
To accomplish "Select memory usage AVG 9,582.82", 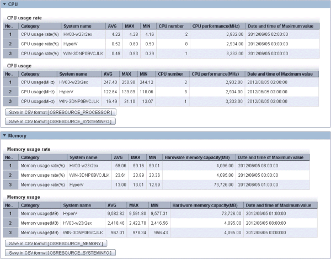I will [x=116, y=214].
